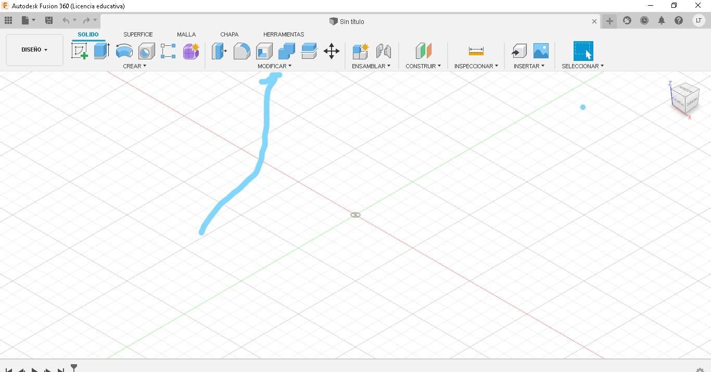
Task: Expand the CREAR menu
Action: tap(134, 66)
